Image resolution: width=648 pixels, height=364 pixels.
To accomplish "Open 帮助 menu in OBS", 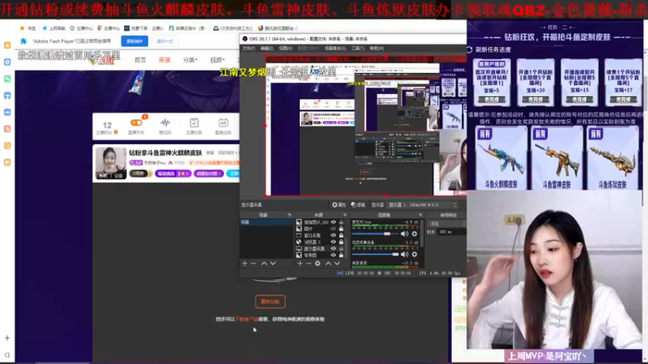I will coord(377,49).
